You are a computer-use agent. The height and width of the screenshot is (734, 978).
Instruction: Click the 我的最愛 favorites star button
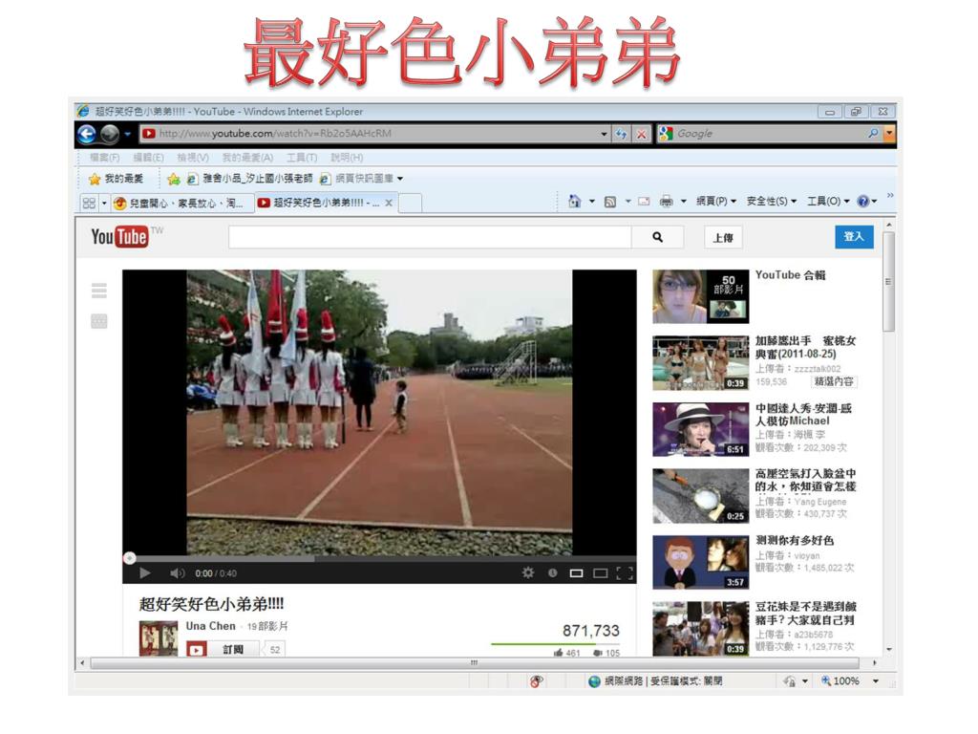click(116, 179)
